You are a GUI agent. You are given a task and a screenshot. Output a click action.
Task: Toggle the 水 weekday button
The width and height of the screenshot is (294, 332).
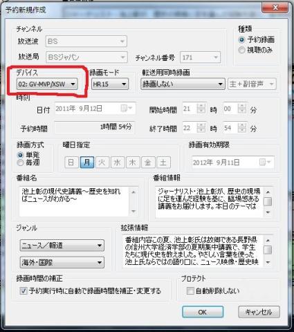[118, 163]
